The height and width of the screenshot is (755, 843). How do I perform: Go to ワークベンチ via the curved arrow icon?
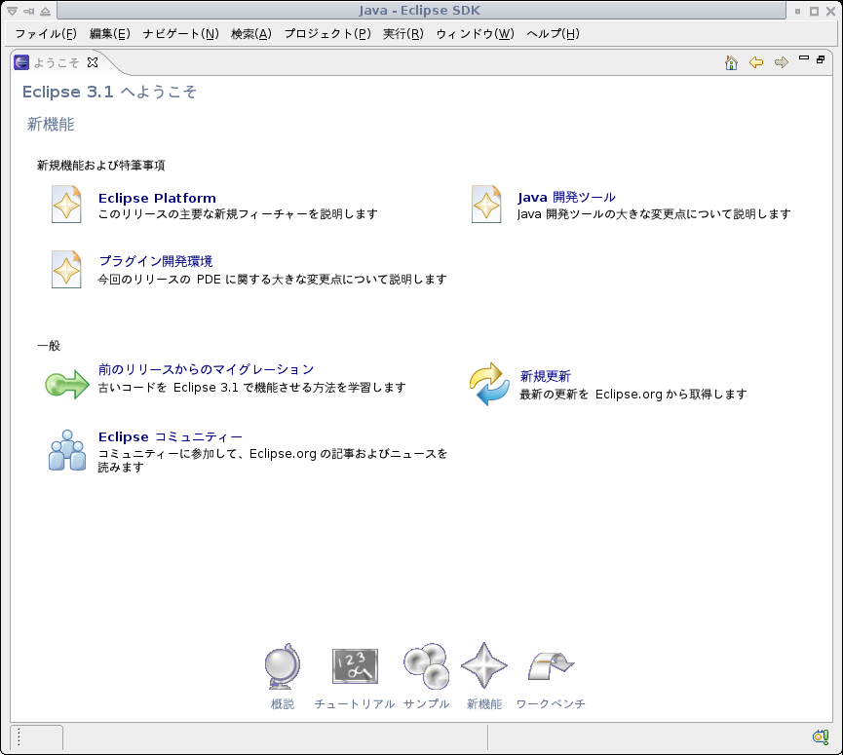(551, 666)
